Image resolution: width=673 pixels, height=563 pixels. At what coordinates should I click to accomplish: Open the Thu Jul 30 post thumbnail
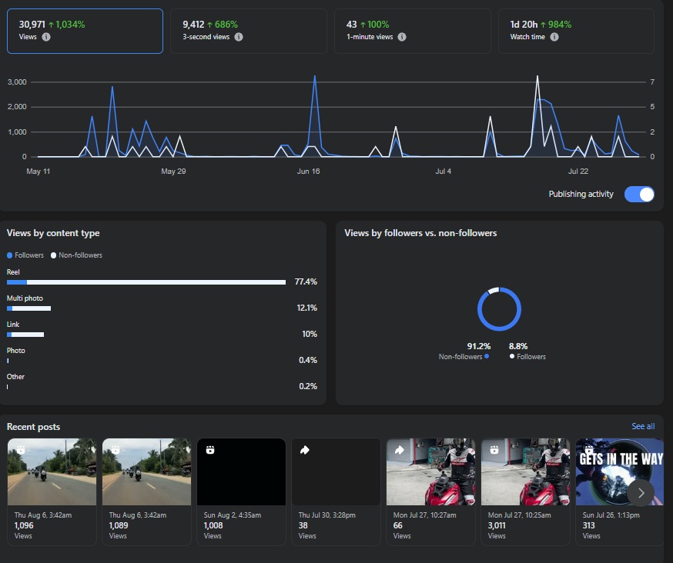pyautogui.click(x=336, y=471)
